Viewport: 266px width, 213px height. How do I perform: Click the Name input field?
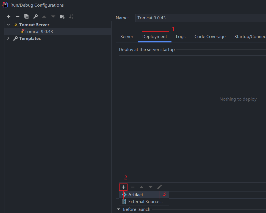pyautogui.click(x=201, y=18)
